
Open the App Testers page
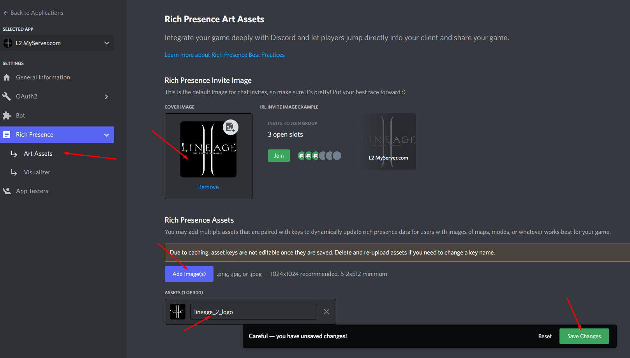point(32,191)
